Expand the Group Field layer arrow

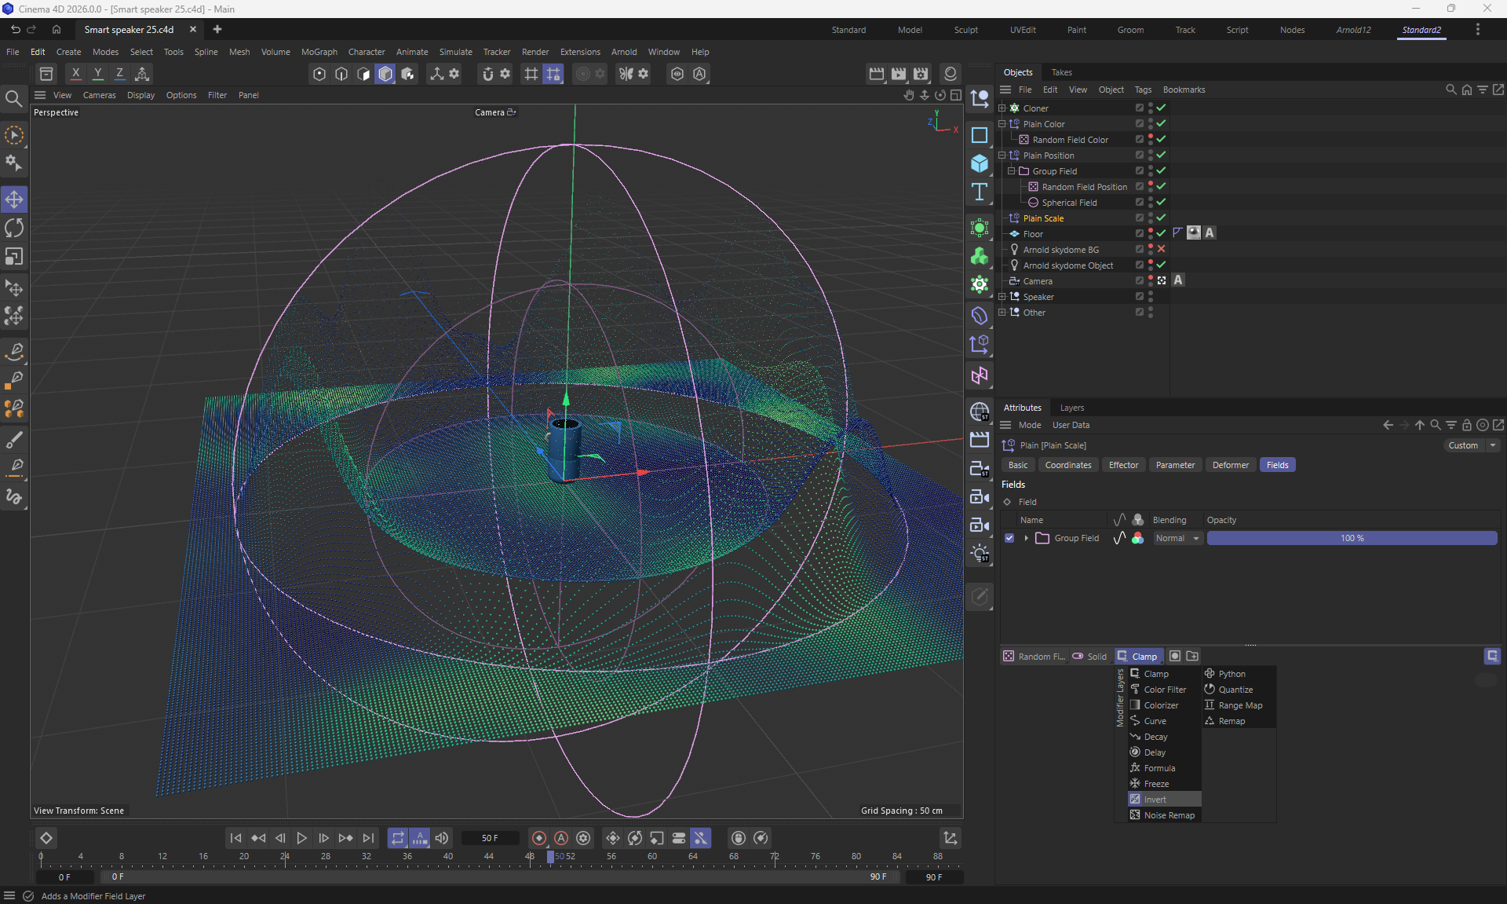pos(1026,538)
